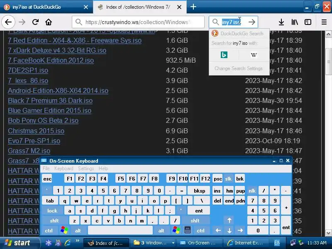Viewport: 332px width, 249px height.
Task: Toggle the left shft key
Action: [x=54, y=221]
